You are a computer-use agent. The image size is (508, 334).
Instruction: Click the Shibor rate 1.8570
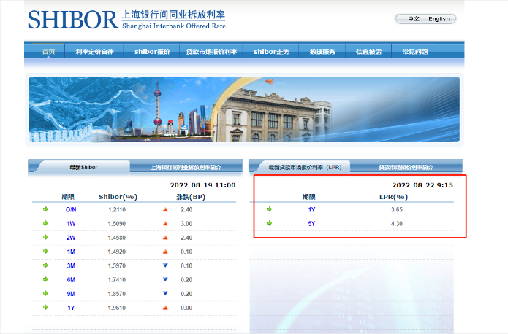point(117,294)
